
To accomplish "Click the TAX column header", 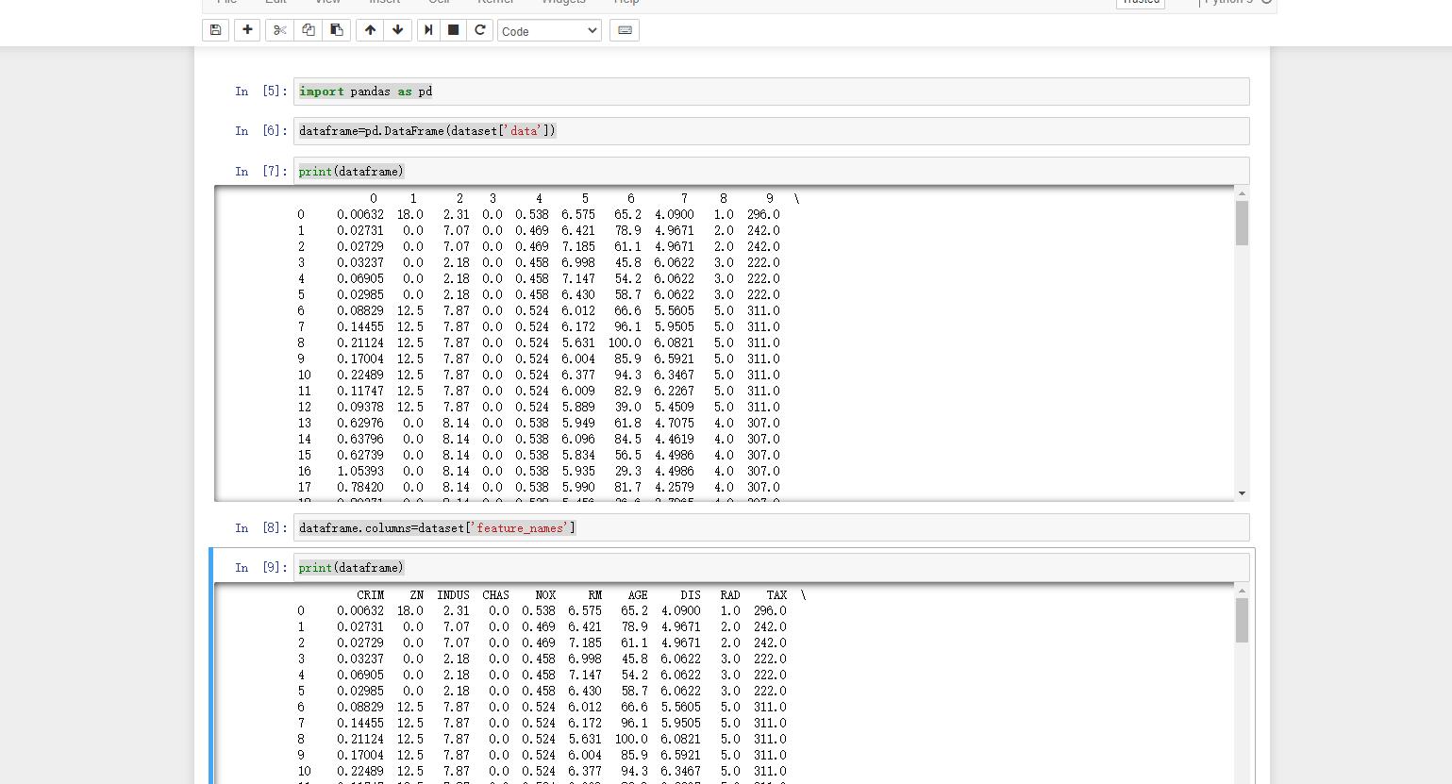I will 776,595.
